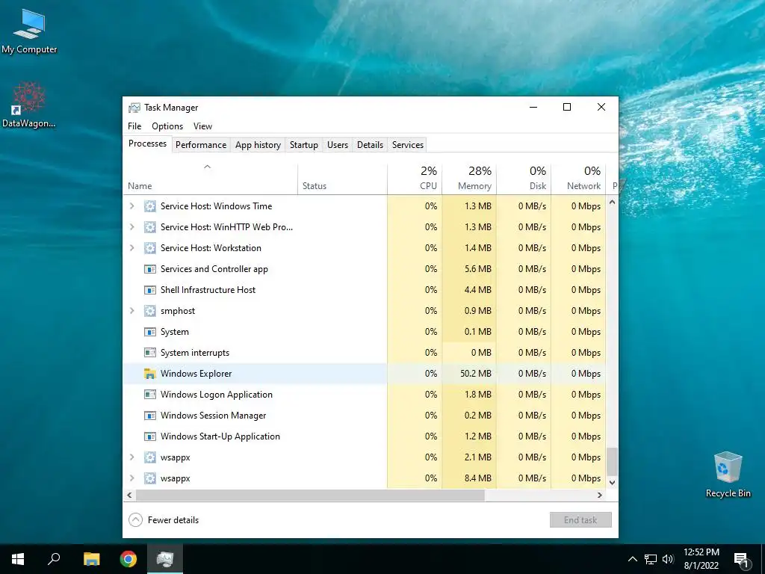Image resolution: width=765 pixels, height=574 pixels.
Task: Open File Explorer from the taskbar
Action: [x=91, y=559]
